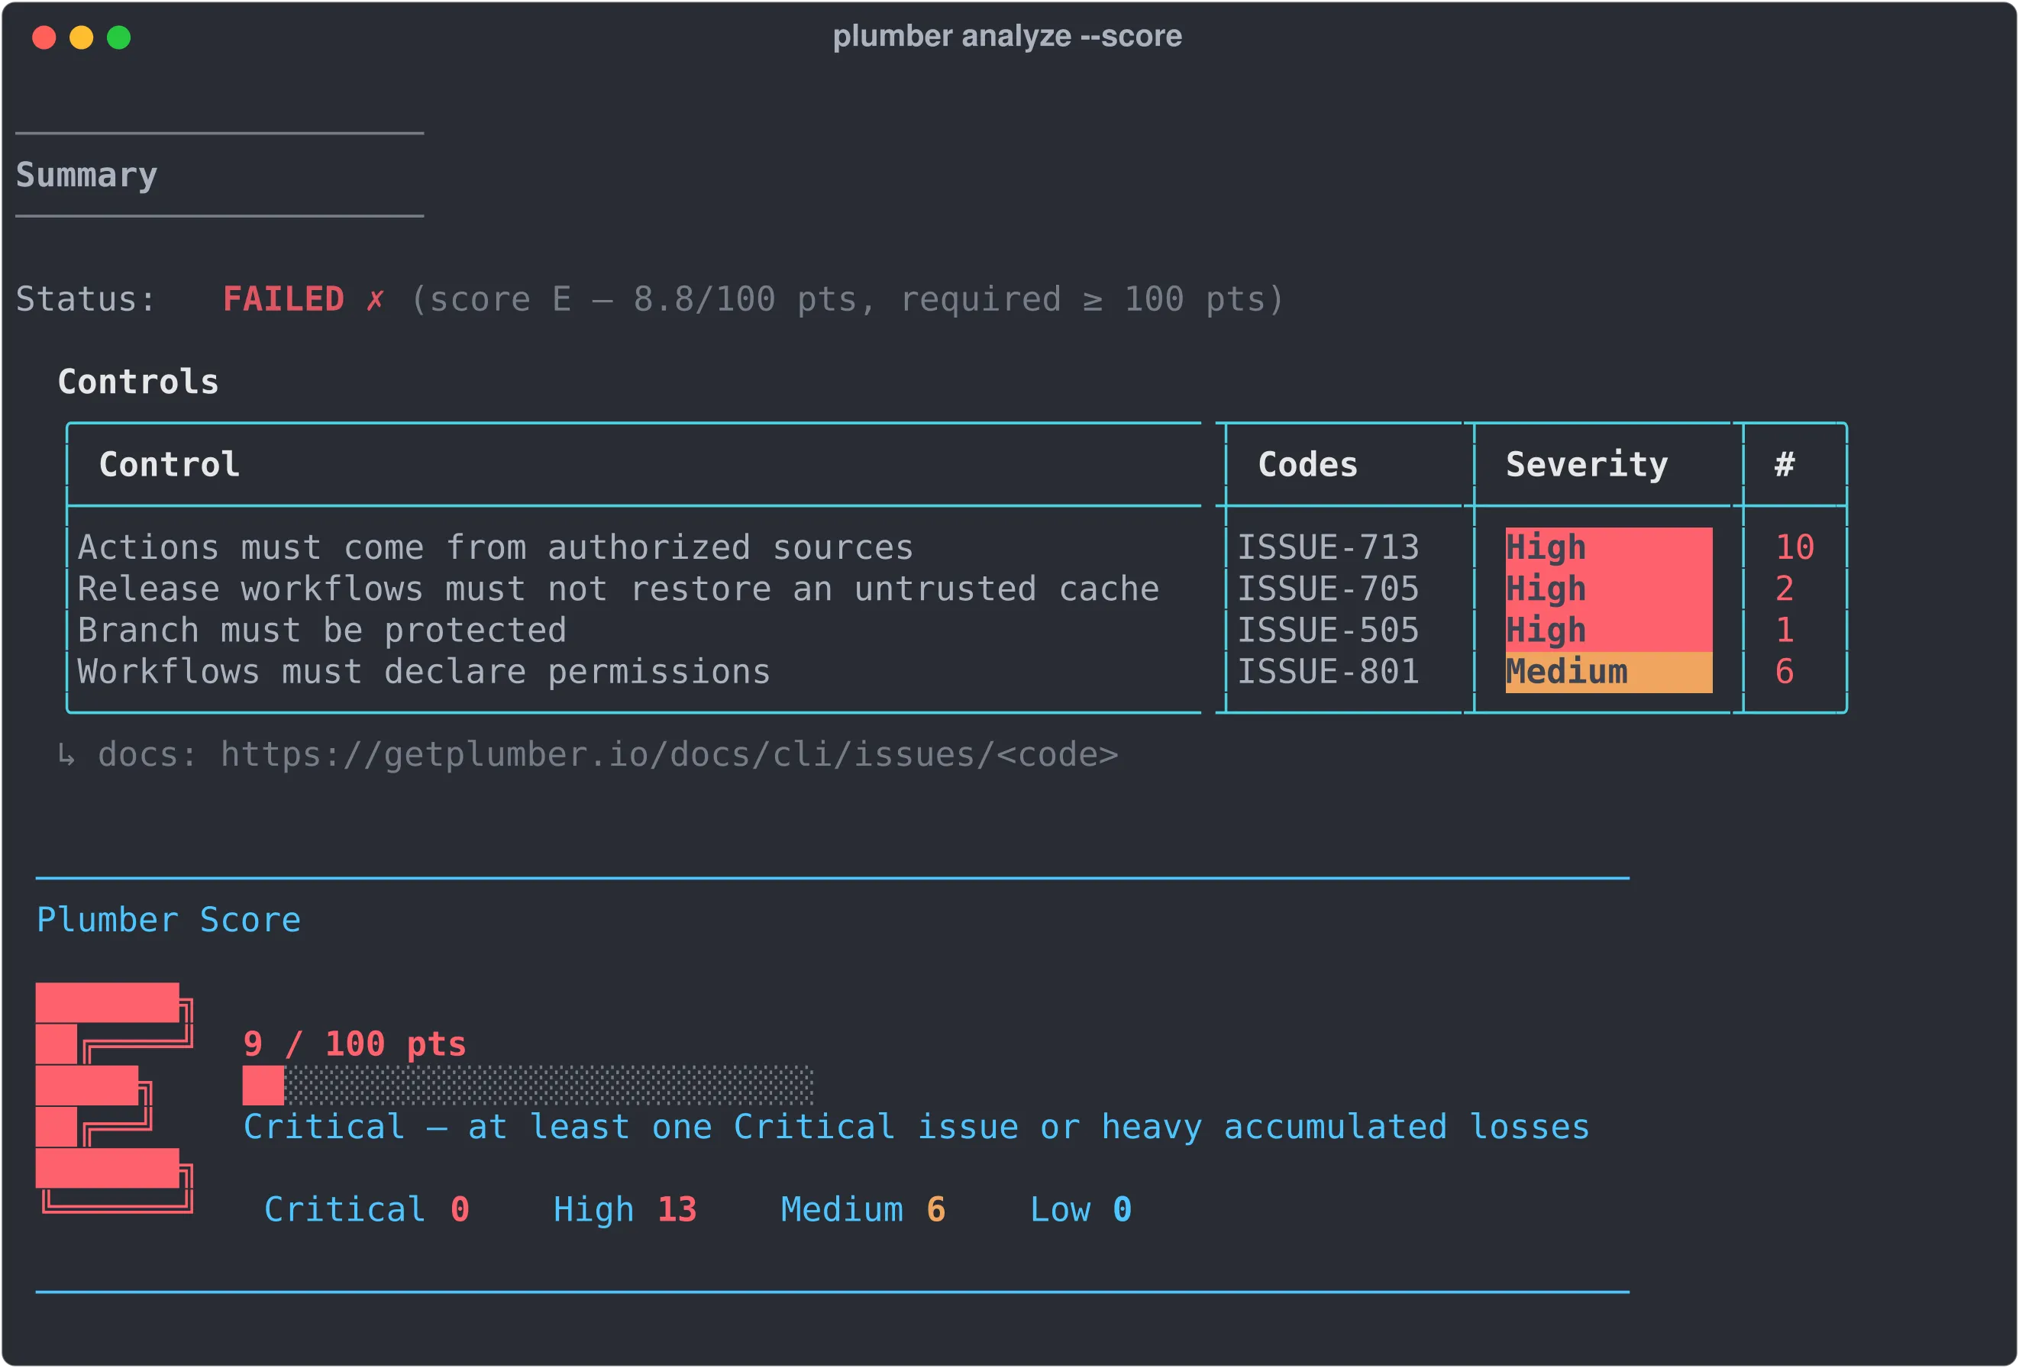Click the dotted empty part of score bar
The image size is (2019, 1368).
[x=549, y=1086]
